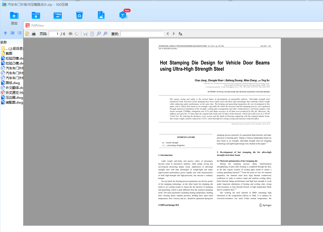Click the one-click extract folder icon with minus

pos(58,16)
